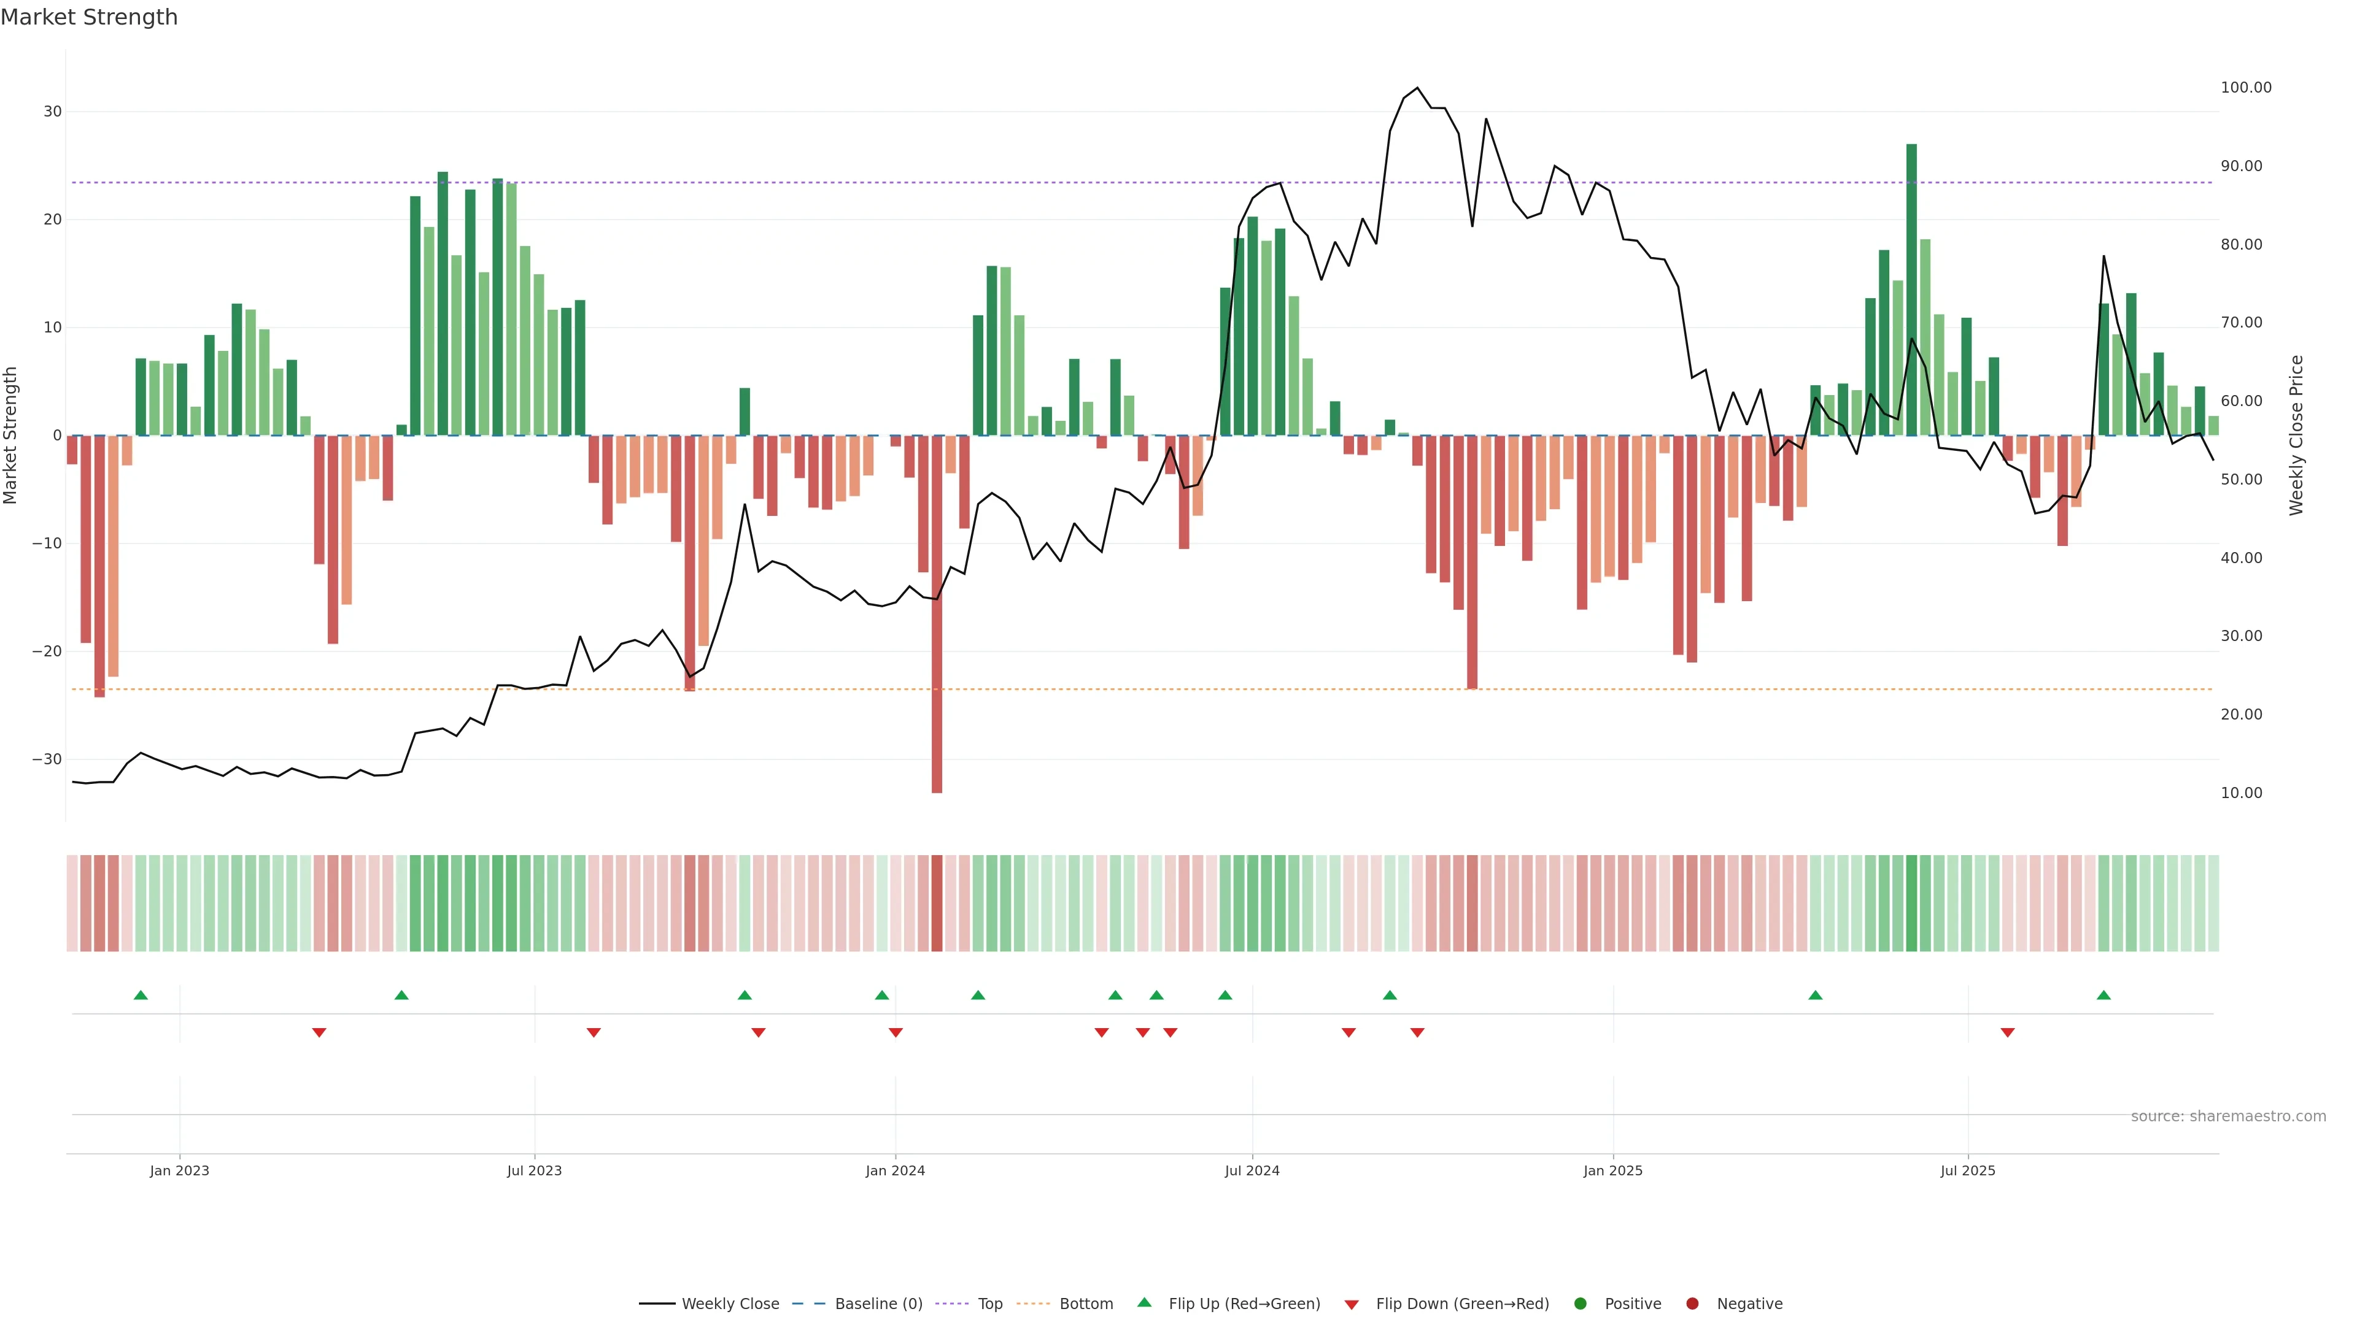Click the darkest red heat-strip cell
The image size is (2357, 1325).
pyautogui.click(x=937, y=904)
